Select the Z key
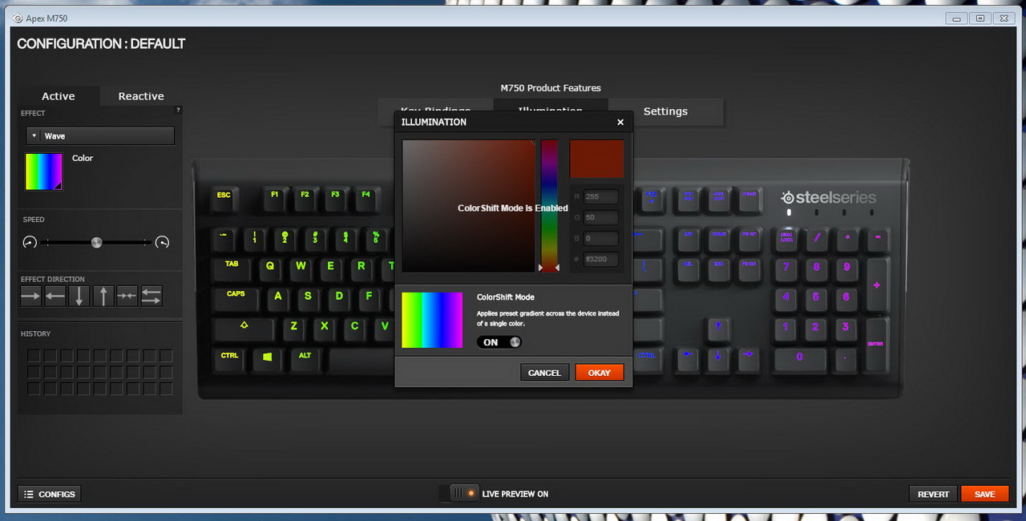1026x521 pixels. pos(294,328)
